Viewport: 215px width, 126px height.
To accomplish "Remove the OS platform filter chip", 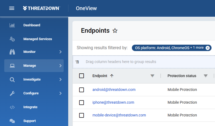I will [x=208, y=48].
